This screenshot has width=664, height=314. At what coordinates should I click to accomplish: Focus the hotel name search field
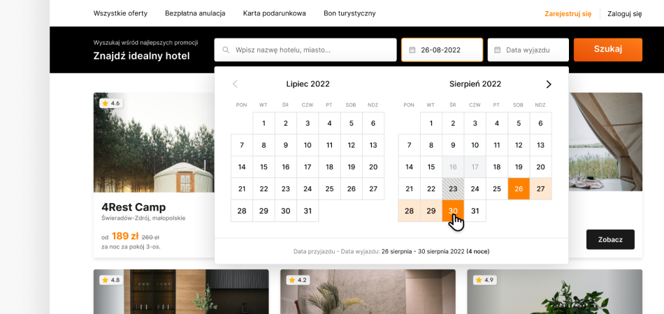pyautogui.click(x=305, y=50)
